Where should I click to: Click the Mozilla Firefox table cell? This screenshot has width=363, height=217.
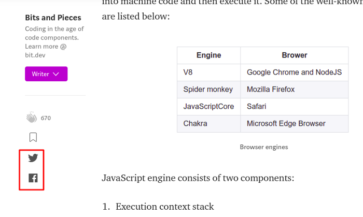coord(294,90)
